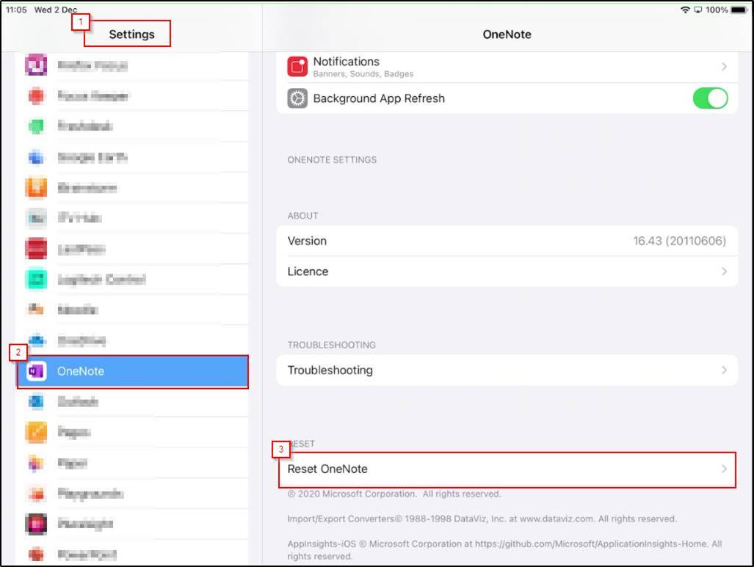
Task: Tap the blue cloud icon above OneNote row
Action: coord(37,340)
